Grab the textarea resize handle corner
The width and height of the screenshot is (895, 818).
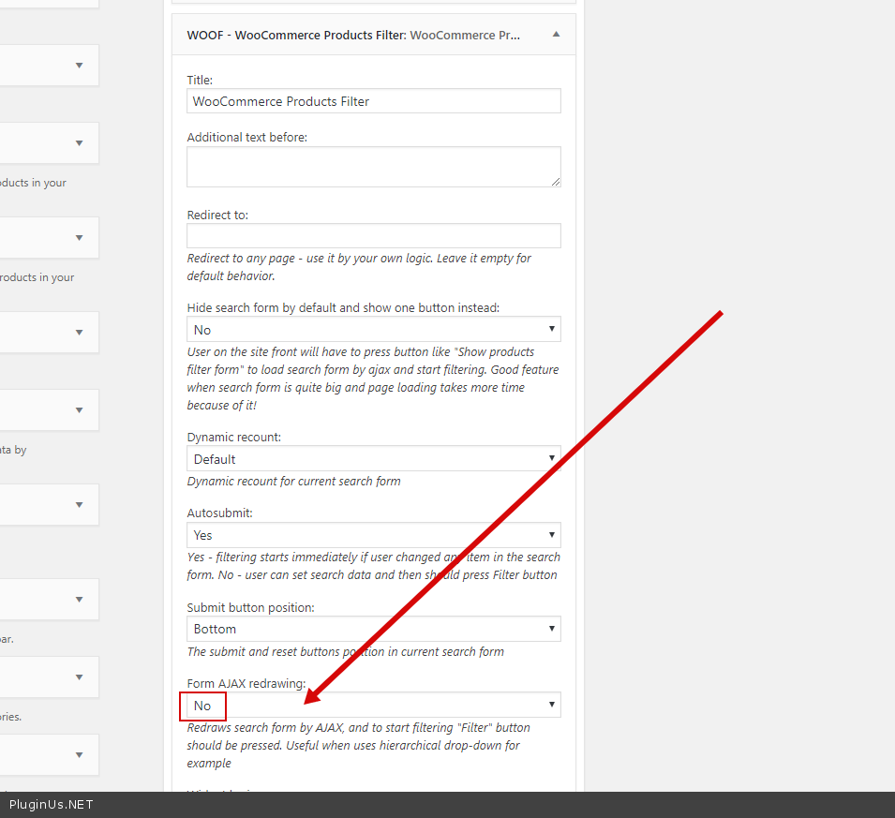[x=556, y=182]
